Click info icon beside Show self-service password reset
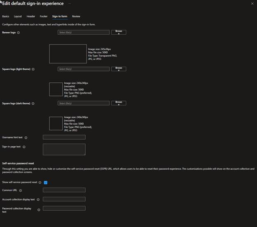This screenshot has height=227, width=257. (40, 182)
